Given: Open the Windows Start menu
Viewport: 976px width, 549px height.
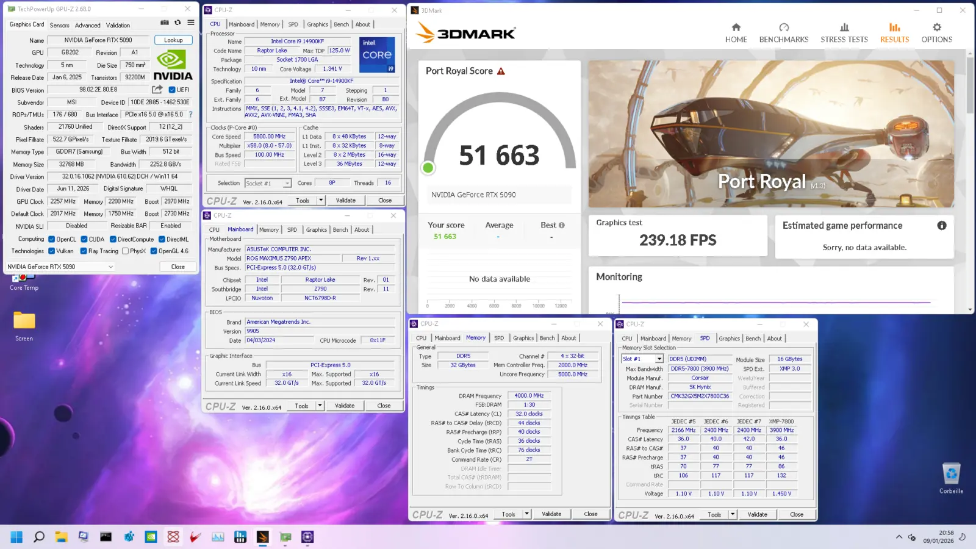Looking at the screenshot, I should coord(16,537).
